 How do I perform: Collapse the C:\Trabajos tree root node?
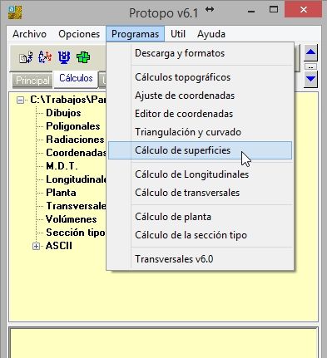point(20,100)
